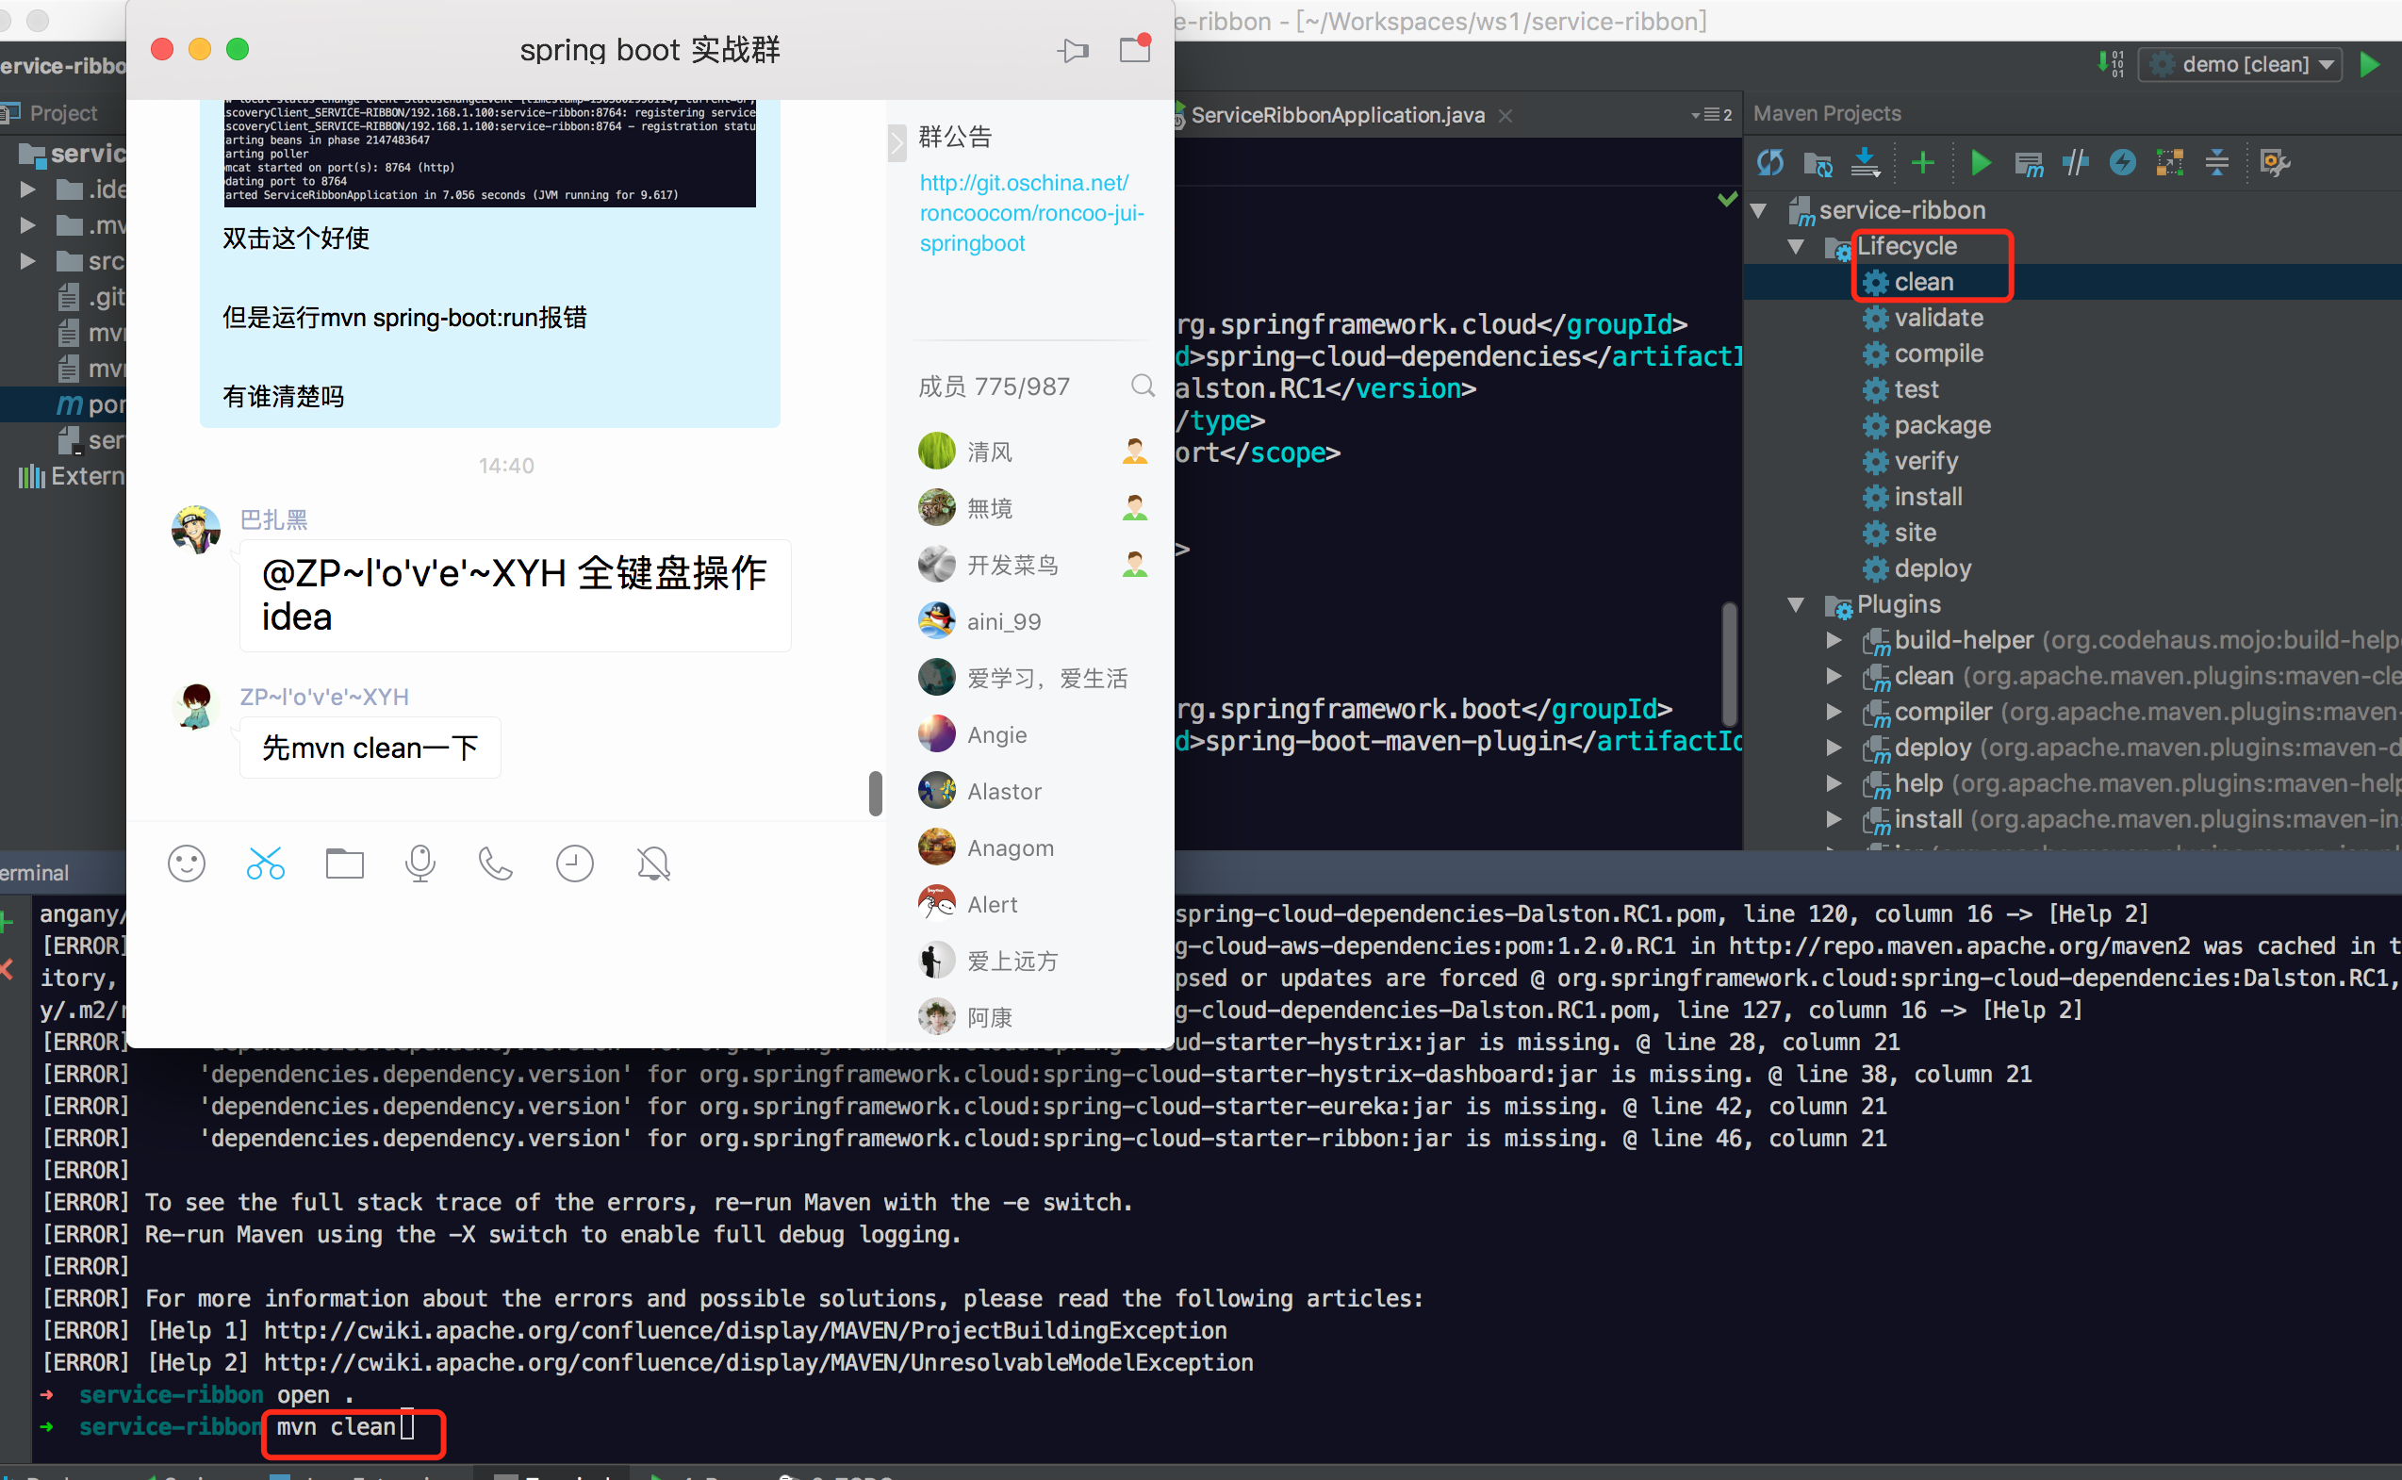Add a Maven project with the plus icon
The height and width of the screenshot is (1480, 2402).
tap(1922, 162)
